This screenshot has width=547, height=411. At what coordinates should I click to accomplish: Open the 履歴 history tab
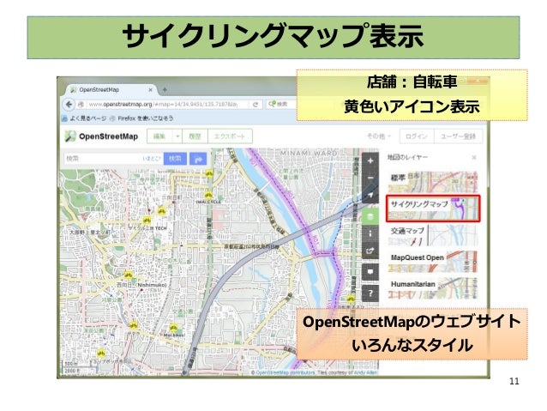click(x=195, y=136)
